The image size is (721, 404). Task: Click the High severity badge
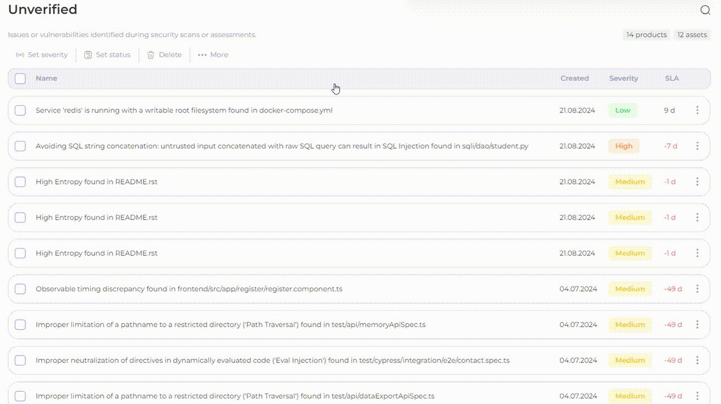[x=624, y=146]
